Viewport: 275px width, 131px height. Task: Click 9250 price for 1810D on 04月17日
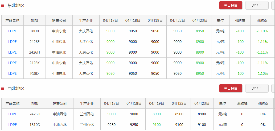[x=112, y=125]
